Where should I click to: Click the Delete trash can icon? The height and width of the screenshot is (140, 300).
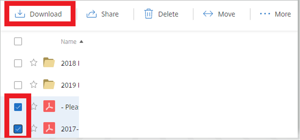coord(149,14)
